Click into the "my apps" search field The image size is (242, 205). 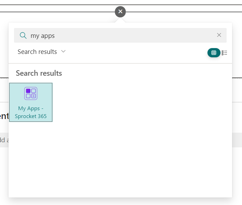(120, 35)
